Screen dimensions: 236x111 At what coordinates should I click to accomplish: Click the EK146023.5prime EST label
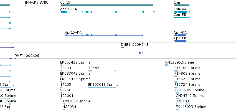[191, 107]
